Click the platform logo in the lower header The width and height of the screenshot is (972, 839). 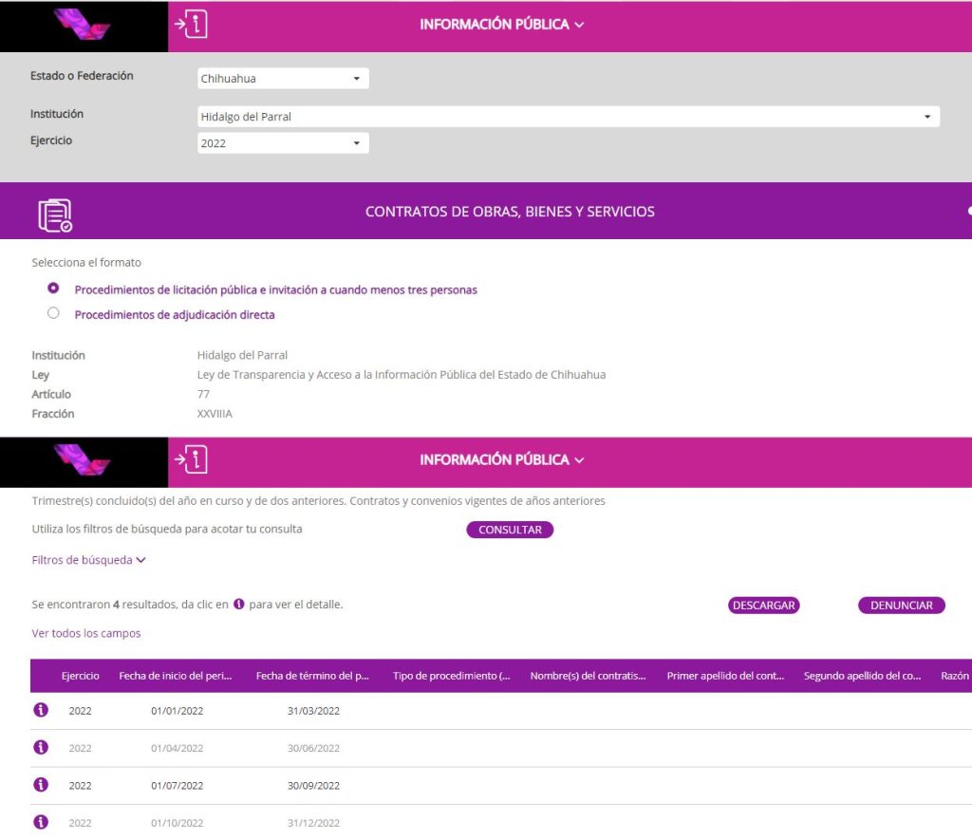point(84,459)
